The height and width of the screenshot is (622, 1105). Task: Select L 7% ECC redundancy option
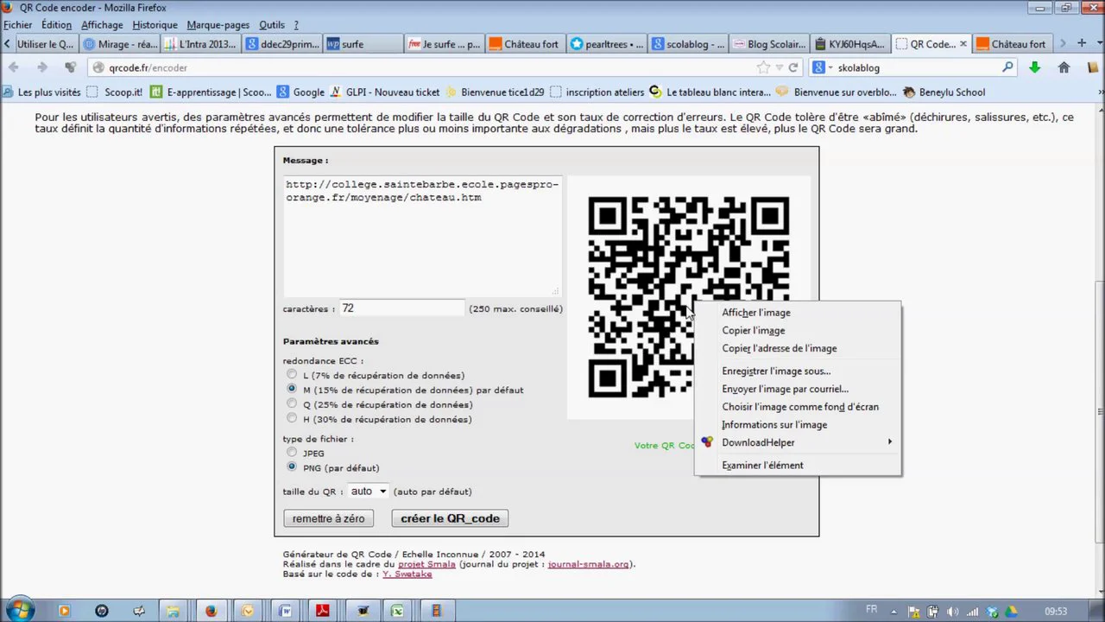click(292, 375)
